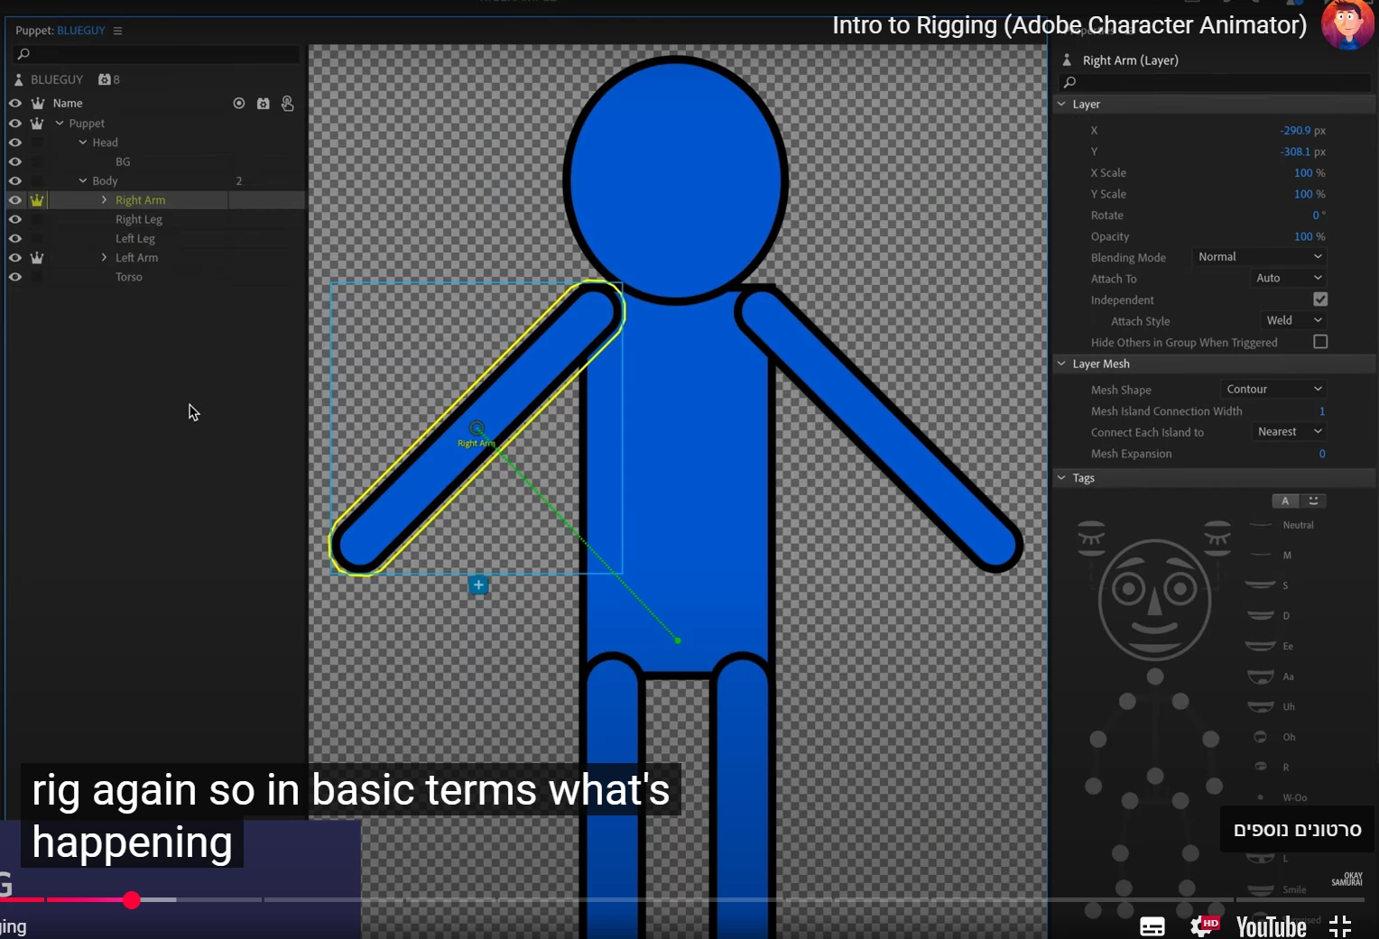Exit fullscreen in YouTube player
The image size is (1379, 939).
tap(1340, 926)
